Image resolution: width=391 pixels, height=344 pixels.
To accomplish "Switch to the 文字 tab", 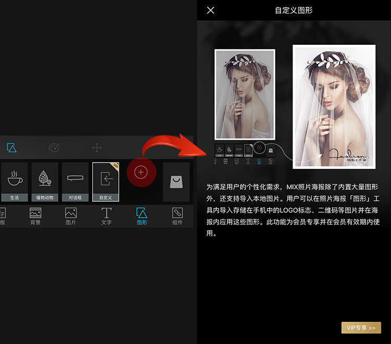I will point(106,216).
